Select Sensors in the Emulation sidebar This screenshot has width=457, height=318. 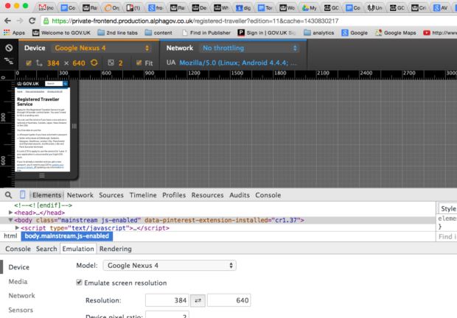[21, 310]
